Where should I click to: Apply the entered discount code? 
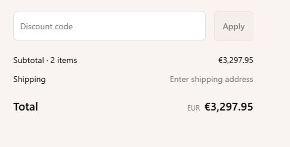coord(234,26)
